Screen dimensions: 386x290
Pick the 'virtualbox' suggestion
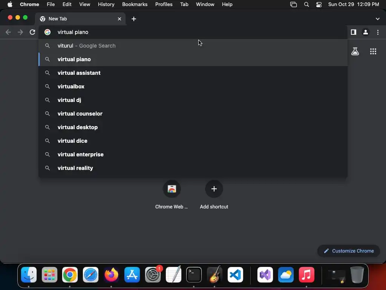tap(193, 86)
